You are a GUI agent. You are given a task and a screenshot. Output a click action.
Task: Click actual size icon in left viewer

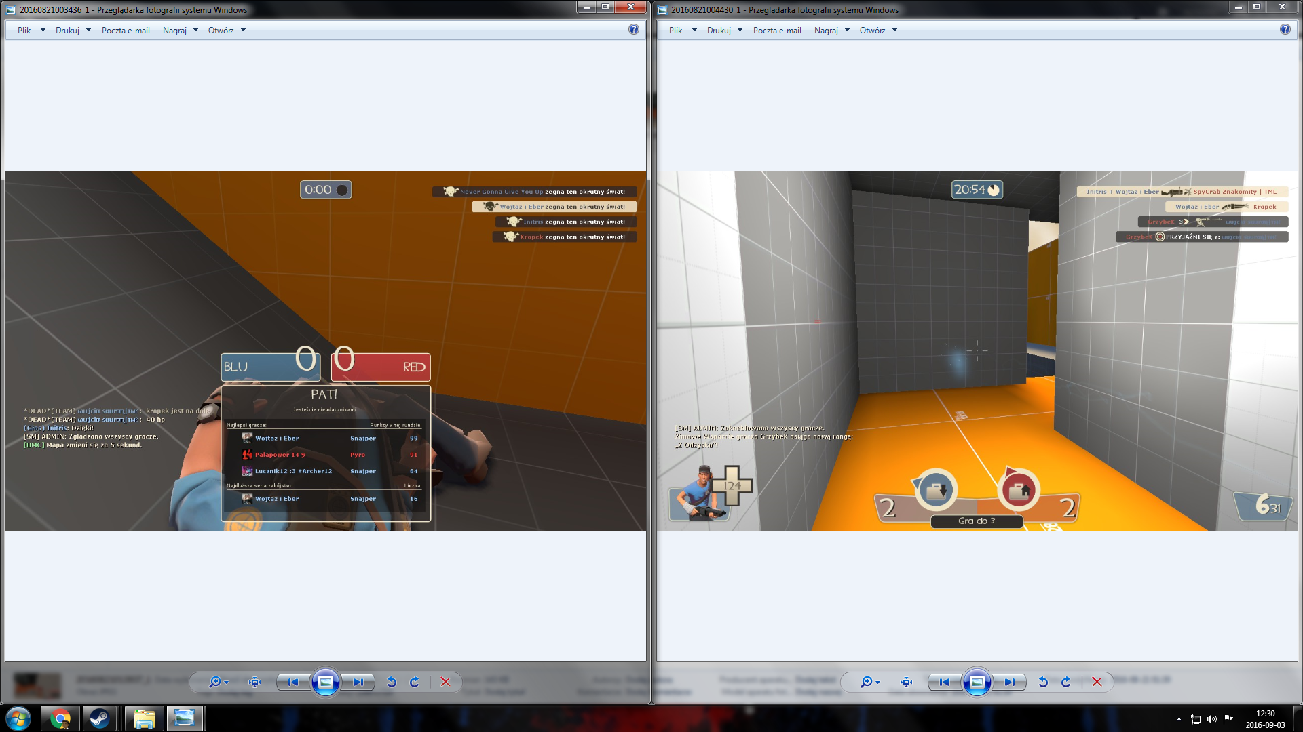point(254,682)
